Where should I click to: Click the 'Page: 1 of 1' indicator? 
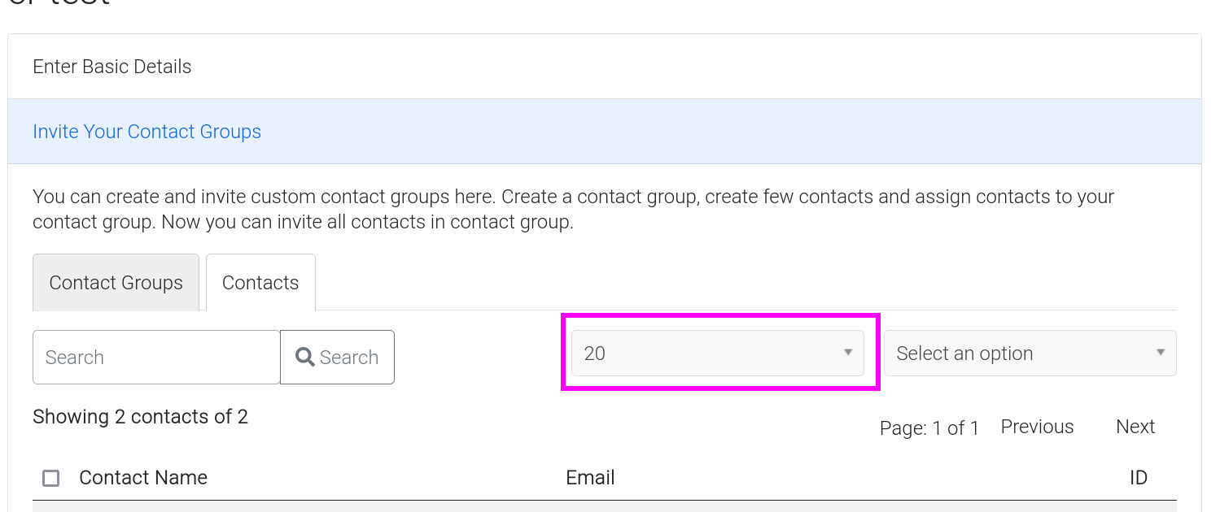pyautogui.click(x=929, y=428)
